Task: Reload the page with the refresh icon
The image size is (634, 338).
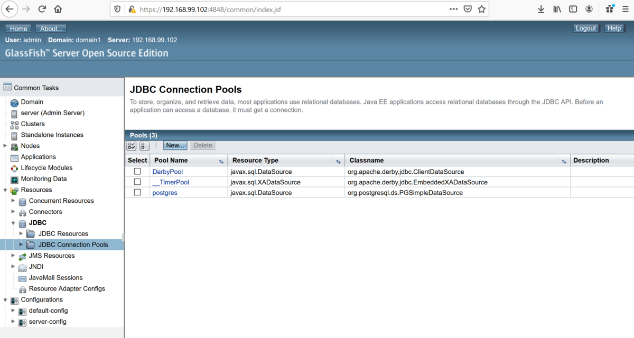Action: (42, 10)
